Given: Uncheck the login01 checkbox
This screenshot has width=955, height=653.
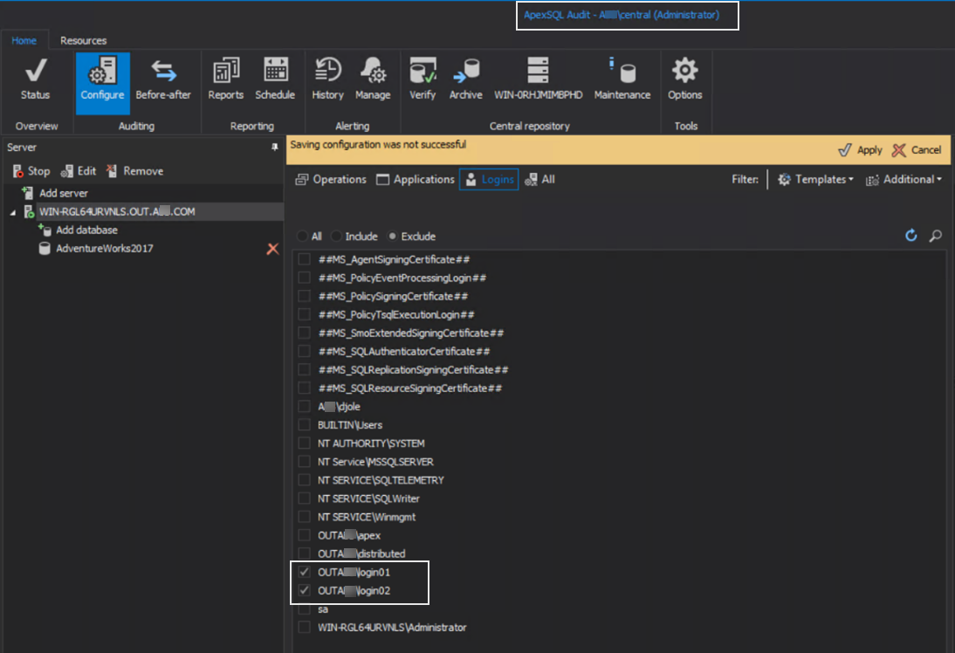Looking at the screenshot, I should pyautogui.click(x=304, y=572).
